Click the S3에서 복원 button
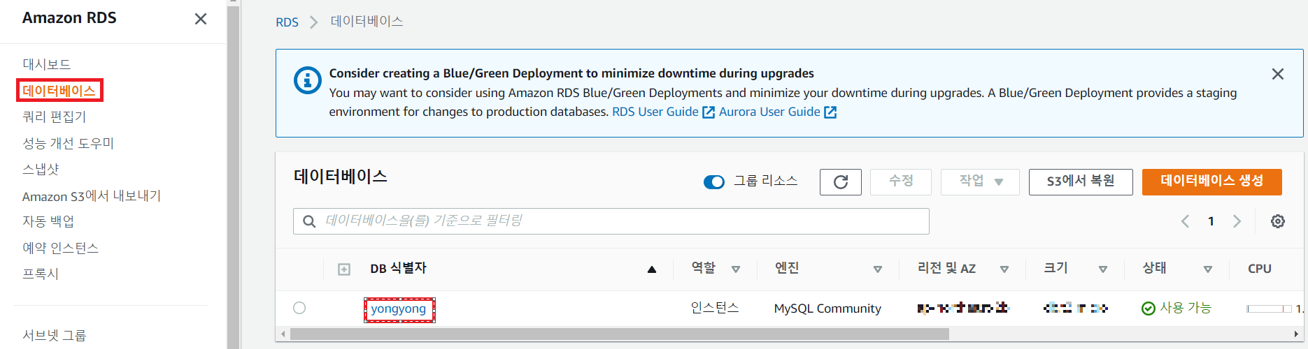Image resolution: width=1308 pixels, height=349 pixels. tap(1081, 181)
